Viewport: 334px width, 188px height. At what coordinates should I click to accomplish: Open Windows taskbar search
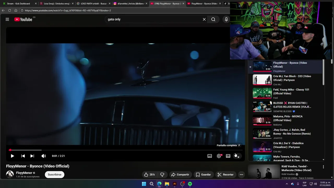coord(152,184)
